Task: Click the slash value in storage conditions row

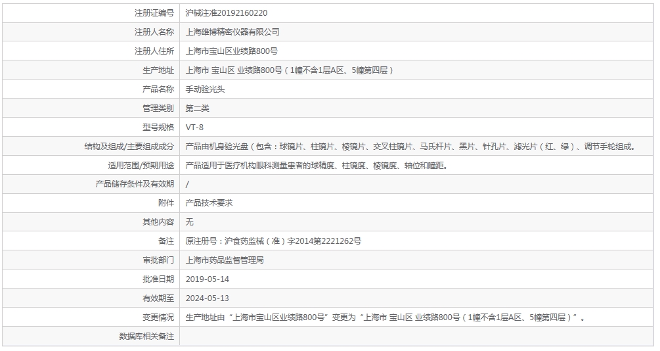Action: (187, 184)
